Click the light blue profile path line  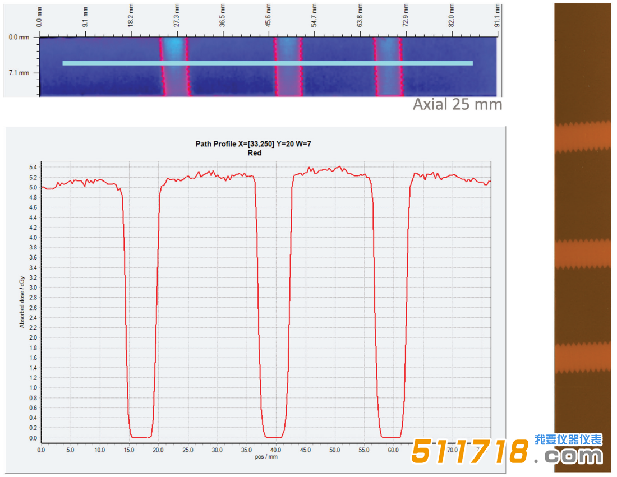267,63
